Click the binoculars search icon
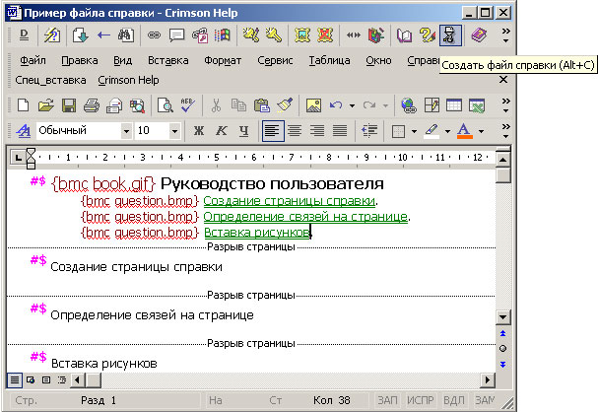The height and width of the screenshot is (412, 598). coord(125,35)
